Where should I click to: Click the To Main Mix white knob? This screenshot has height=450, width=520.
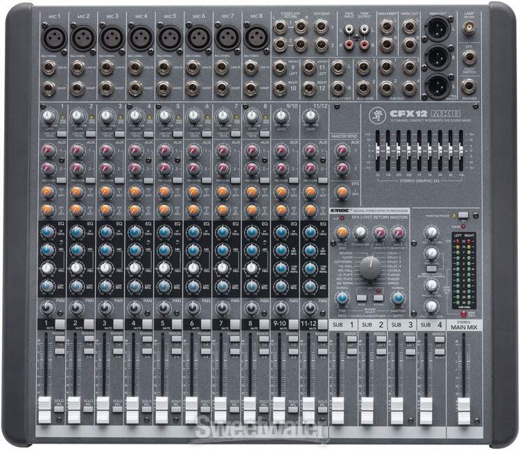click(x=361, y=233)
